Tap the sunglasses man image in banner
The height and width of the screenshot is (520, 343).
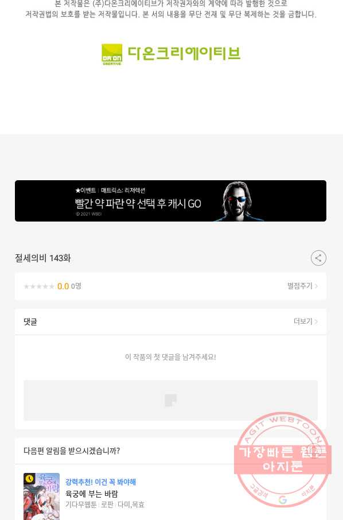pyautogui.click(x=237, y=201)
